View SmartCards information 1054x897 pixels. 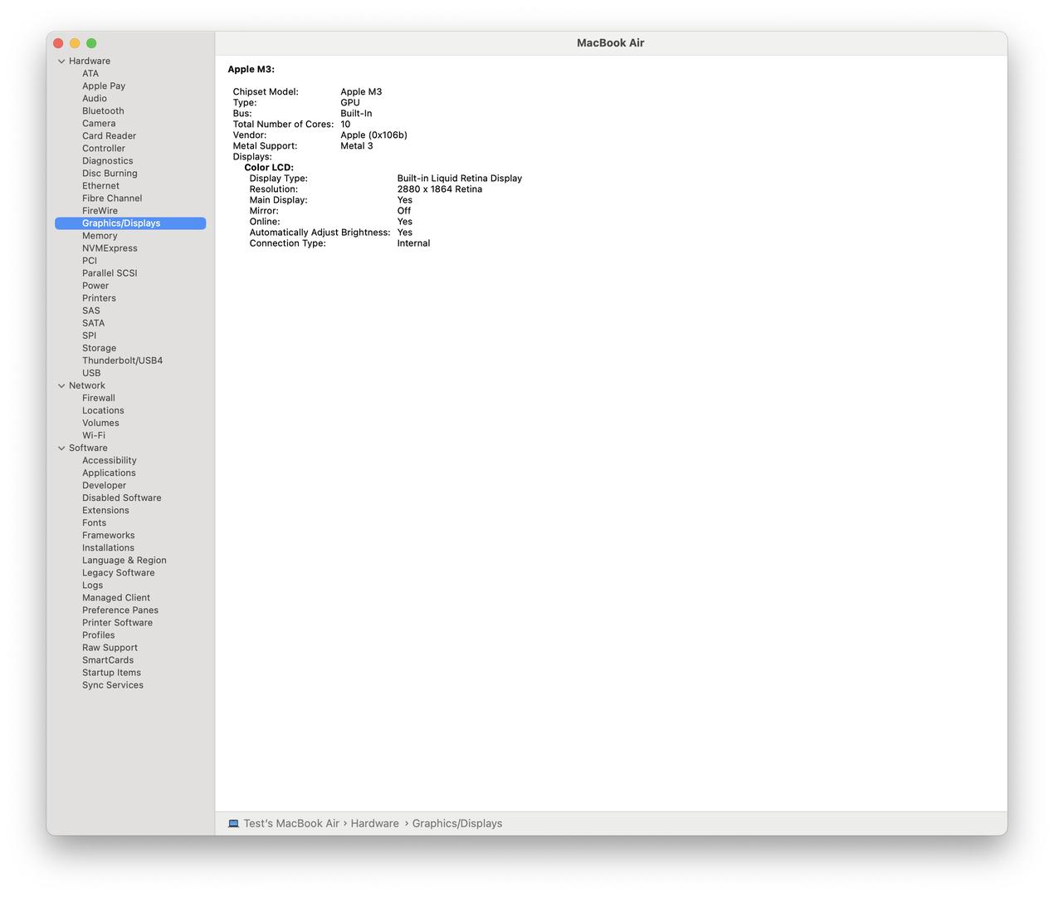click(x=107, y=659)
